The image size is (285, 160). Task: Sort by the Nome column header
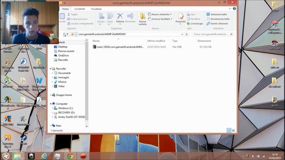pos(96,41)
